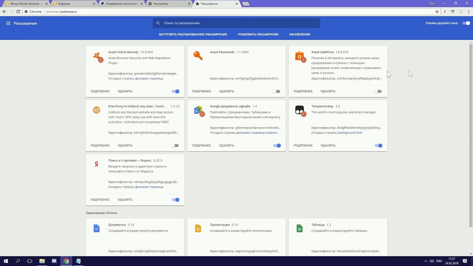
Task: Reload the page with the refresh icon
Action: click(x=18, y=11)
